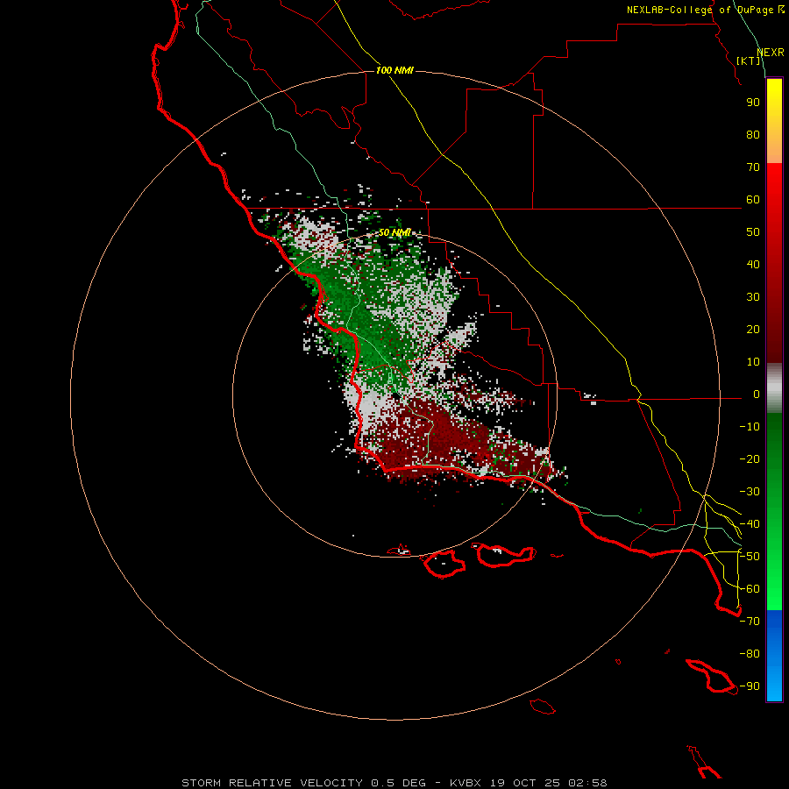The image size is (789, 789).
Task: Click the 0 value on the velocity scale
Action: (757, 394)
